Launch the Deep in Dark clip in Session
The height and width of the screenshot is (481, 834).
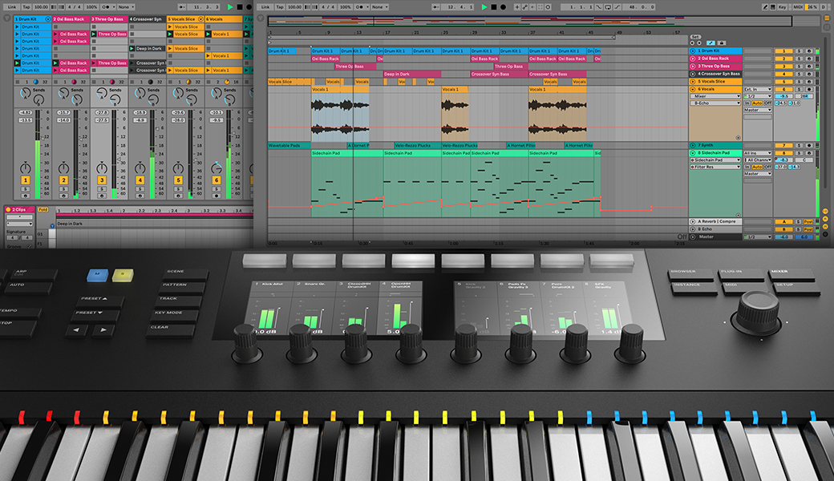click(x=132, y=48)
